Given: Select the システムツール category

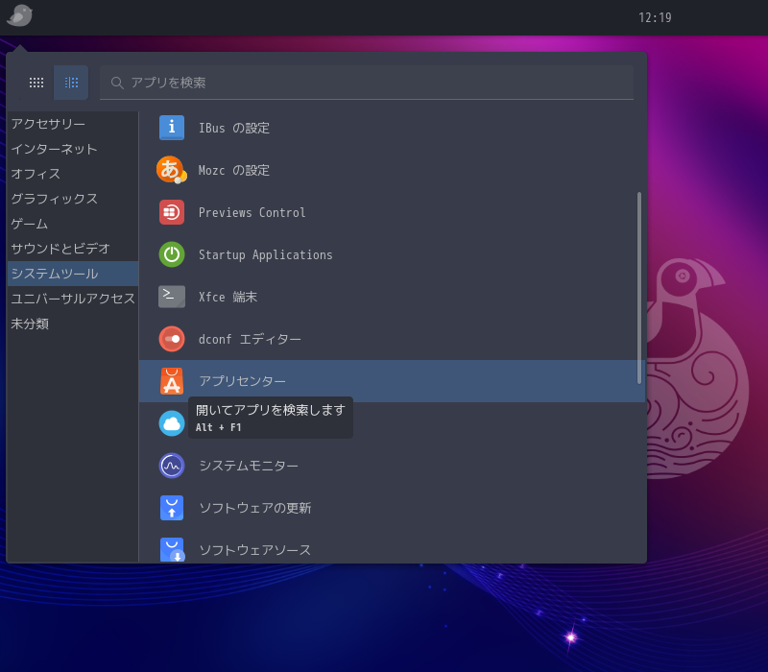Looking at the screenshot, I should 73,274.
